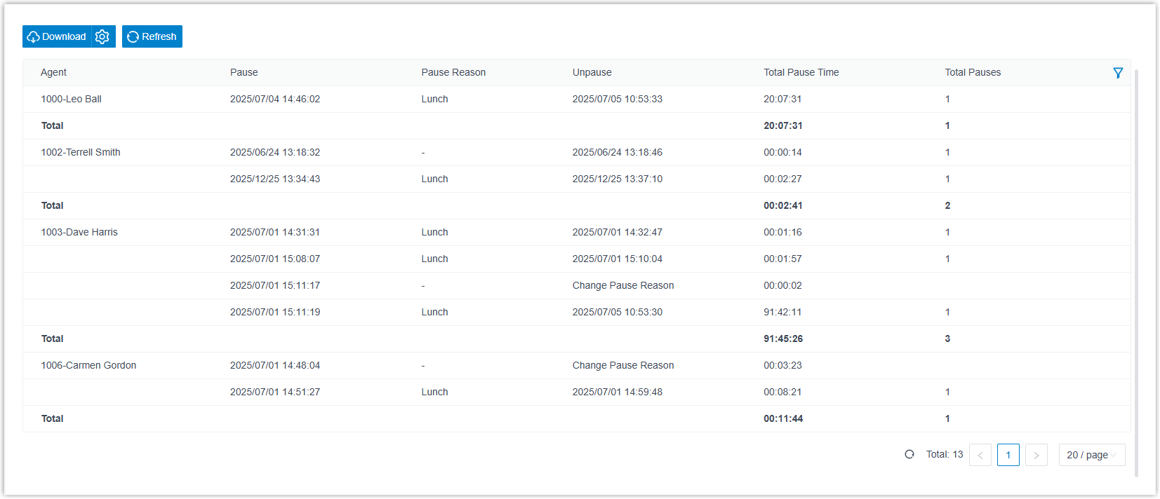The height and width of the screenshot is (499, 1160).
Task: Select agent 1000-Leo Ball
Action: 71,99
